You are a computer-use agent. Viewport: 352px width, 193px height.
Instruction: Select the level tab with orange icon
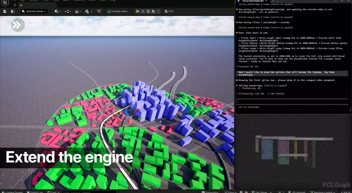21,5
